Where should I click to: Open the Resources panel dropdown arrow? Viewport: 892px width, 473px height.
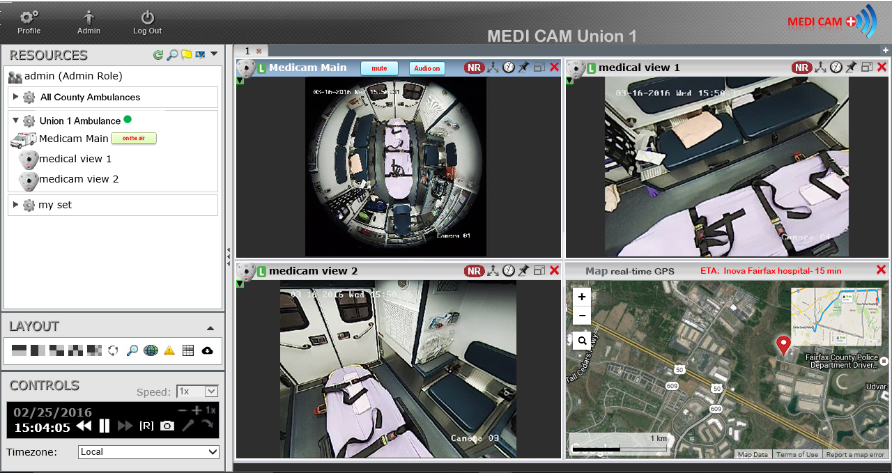pos(214,54)
